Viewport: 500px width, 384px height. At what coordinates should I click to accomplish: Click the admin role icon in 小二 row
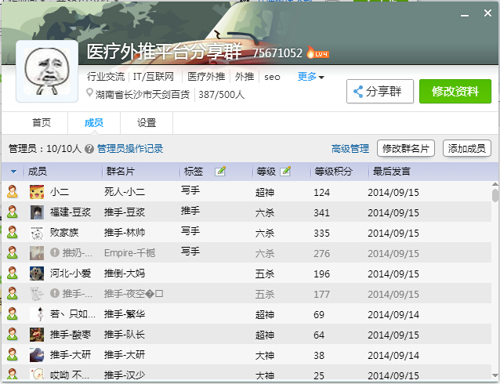(x=12, y=191)
